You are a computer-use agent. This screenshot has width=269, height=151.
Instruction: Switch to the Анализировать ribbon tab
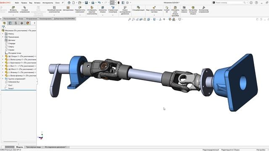45,18
